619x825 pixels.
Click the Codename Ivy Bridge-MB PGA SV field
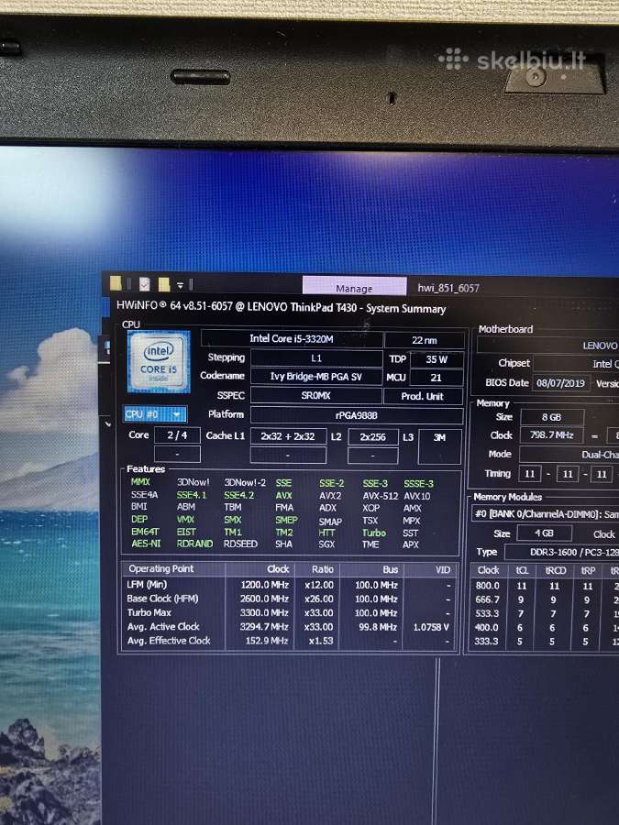[x=315, y=376]
